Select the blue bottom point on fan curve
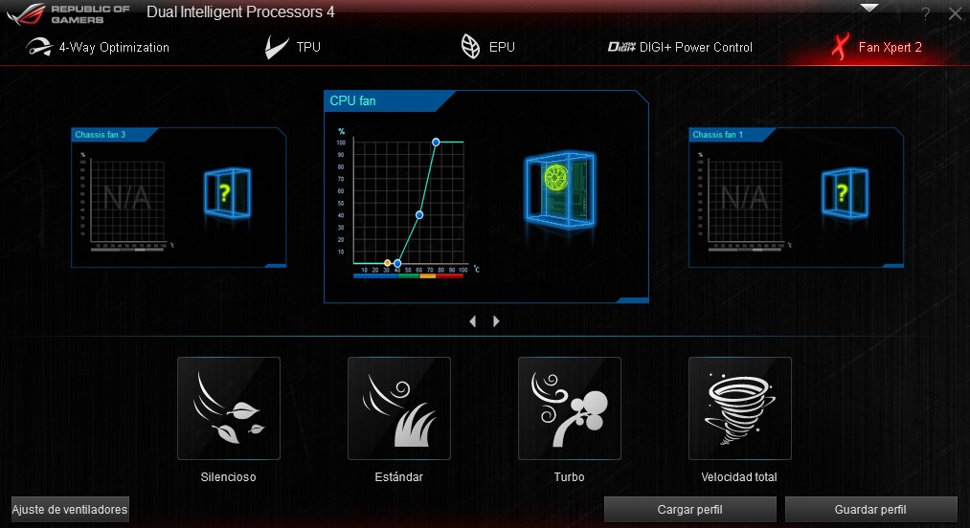This screenshot has width=970, height=528. [397, 263]
